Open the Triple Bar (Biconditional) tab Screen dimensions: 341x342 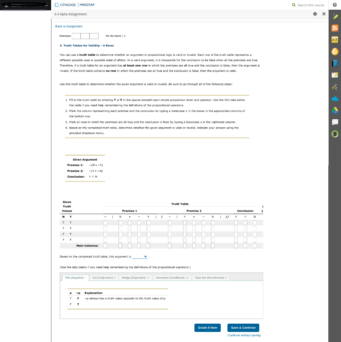coord(210,277)
